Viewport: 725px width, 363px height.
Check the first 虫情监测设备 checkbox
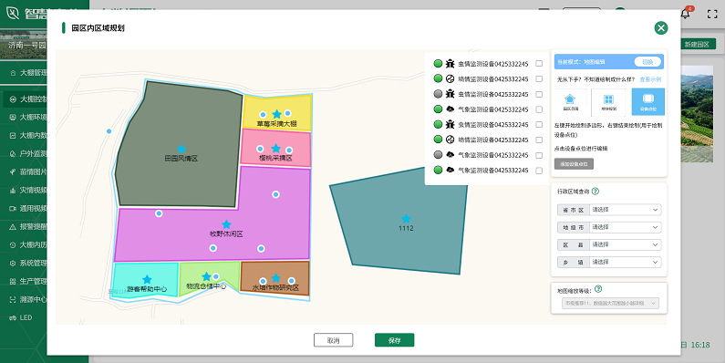[539, 63]
